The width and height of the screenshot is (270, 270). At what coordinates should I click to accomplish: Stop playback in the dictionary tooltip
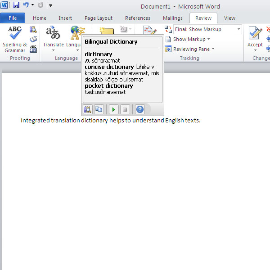click(x=125, y=109)
